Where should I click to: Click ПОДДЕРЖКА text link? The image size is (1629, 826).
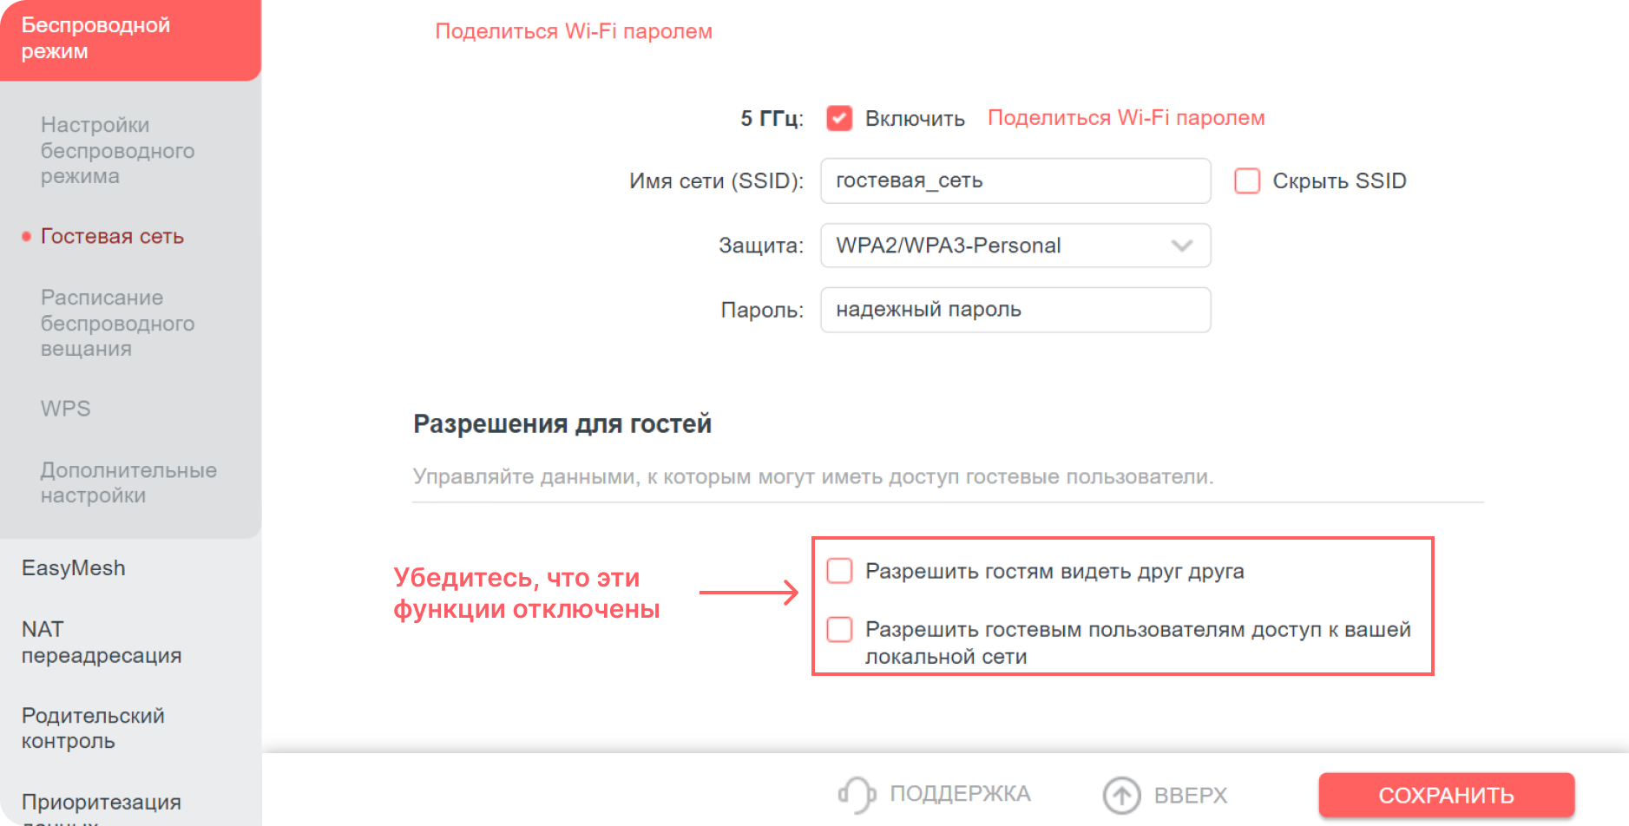click(x=961, y=794)
